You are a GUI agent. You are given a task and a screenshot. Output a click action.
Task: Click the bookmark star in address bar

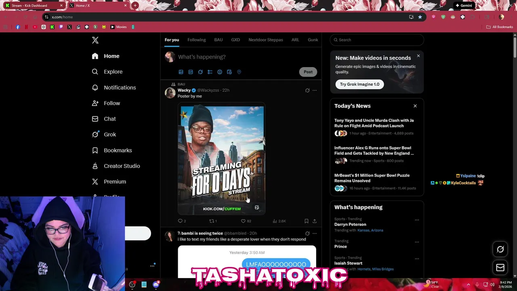pos(420,17)
